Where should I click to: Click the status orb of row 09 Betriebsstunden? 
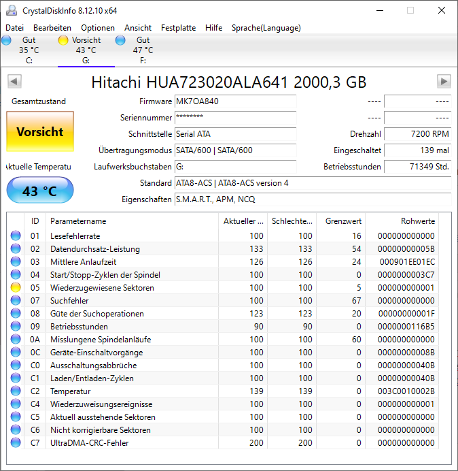(16, 326)
